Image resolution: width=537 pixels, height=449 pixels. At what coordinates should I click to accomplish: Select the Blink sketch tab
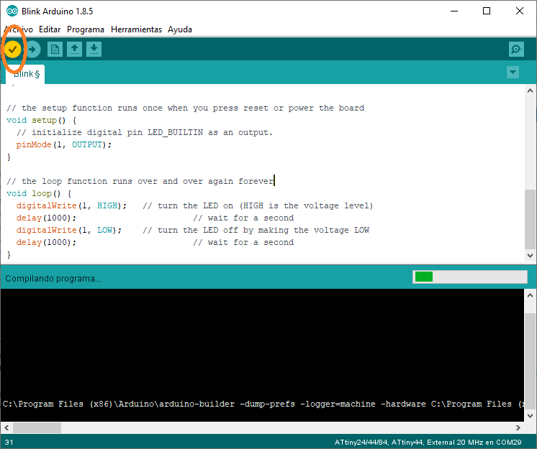25,74
